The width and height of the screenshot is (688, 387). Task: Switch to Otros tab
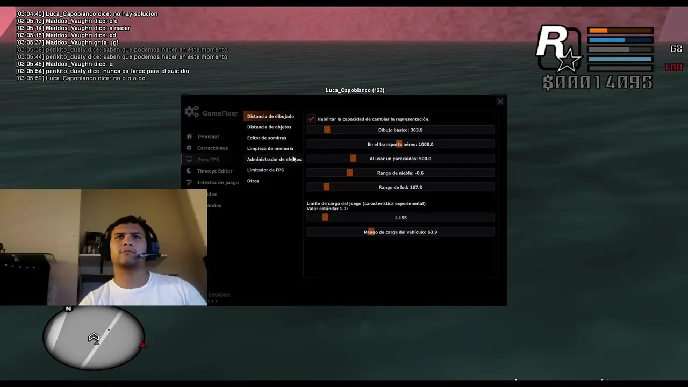[x=253, y=181]
